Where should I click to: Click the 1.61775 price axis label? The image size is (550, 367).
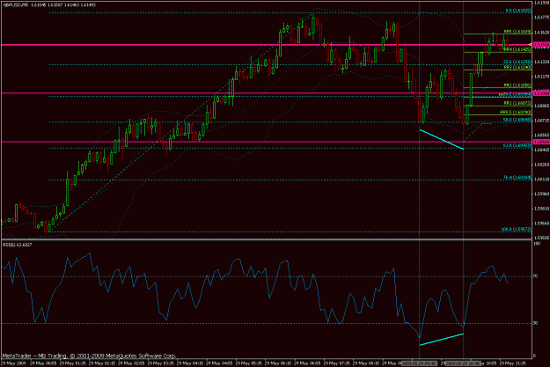[541, 18]
